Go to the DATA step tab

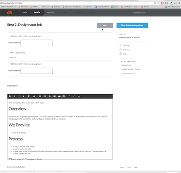(x=25, y=13)
